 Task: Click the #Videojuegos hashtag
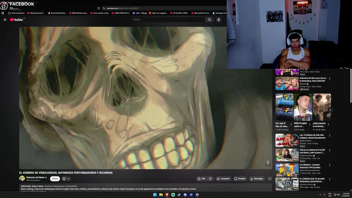tap(58, 186)
